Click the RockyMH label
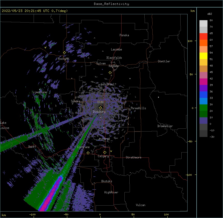The height and width of the screenshot is (218, 223). (x=63, y=59)
